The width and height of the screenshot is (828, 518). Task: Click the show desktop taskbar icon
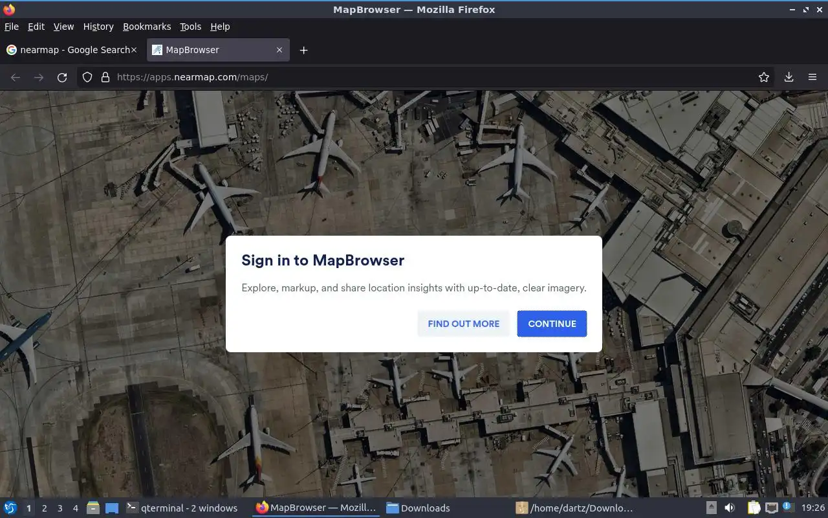112,508
